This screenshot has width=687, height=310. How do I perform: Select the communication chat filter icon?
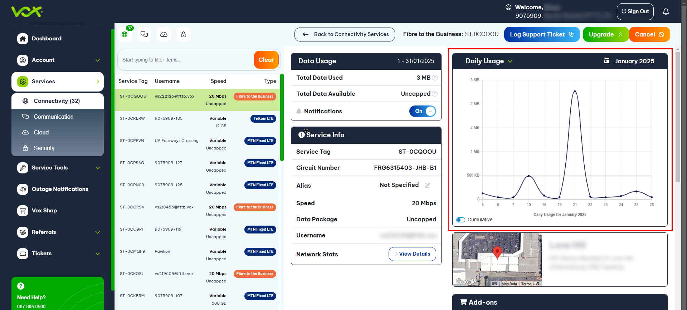pos(144,34)
